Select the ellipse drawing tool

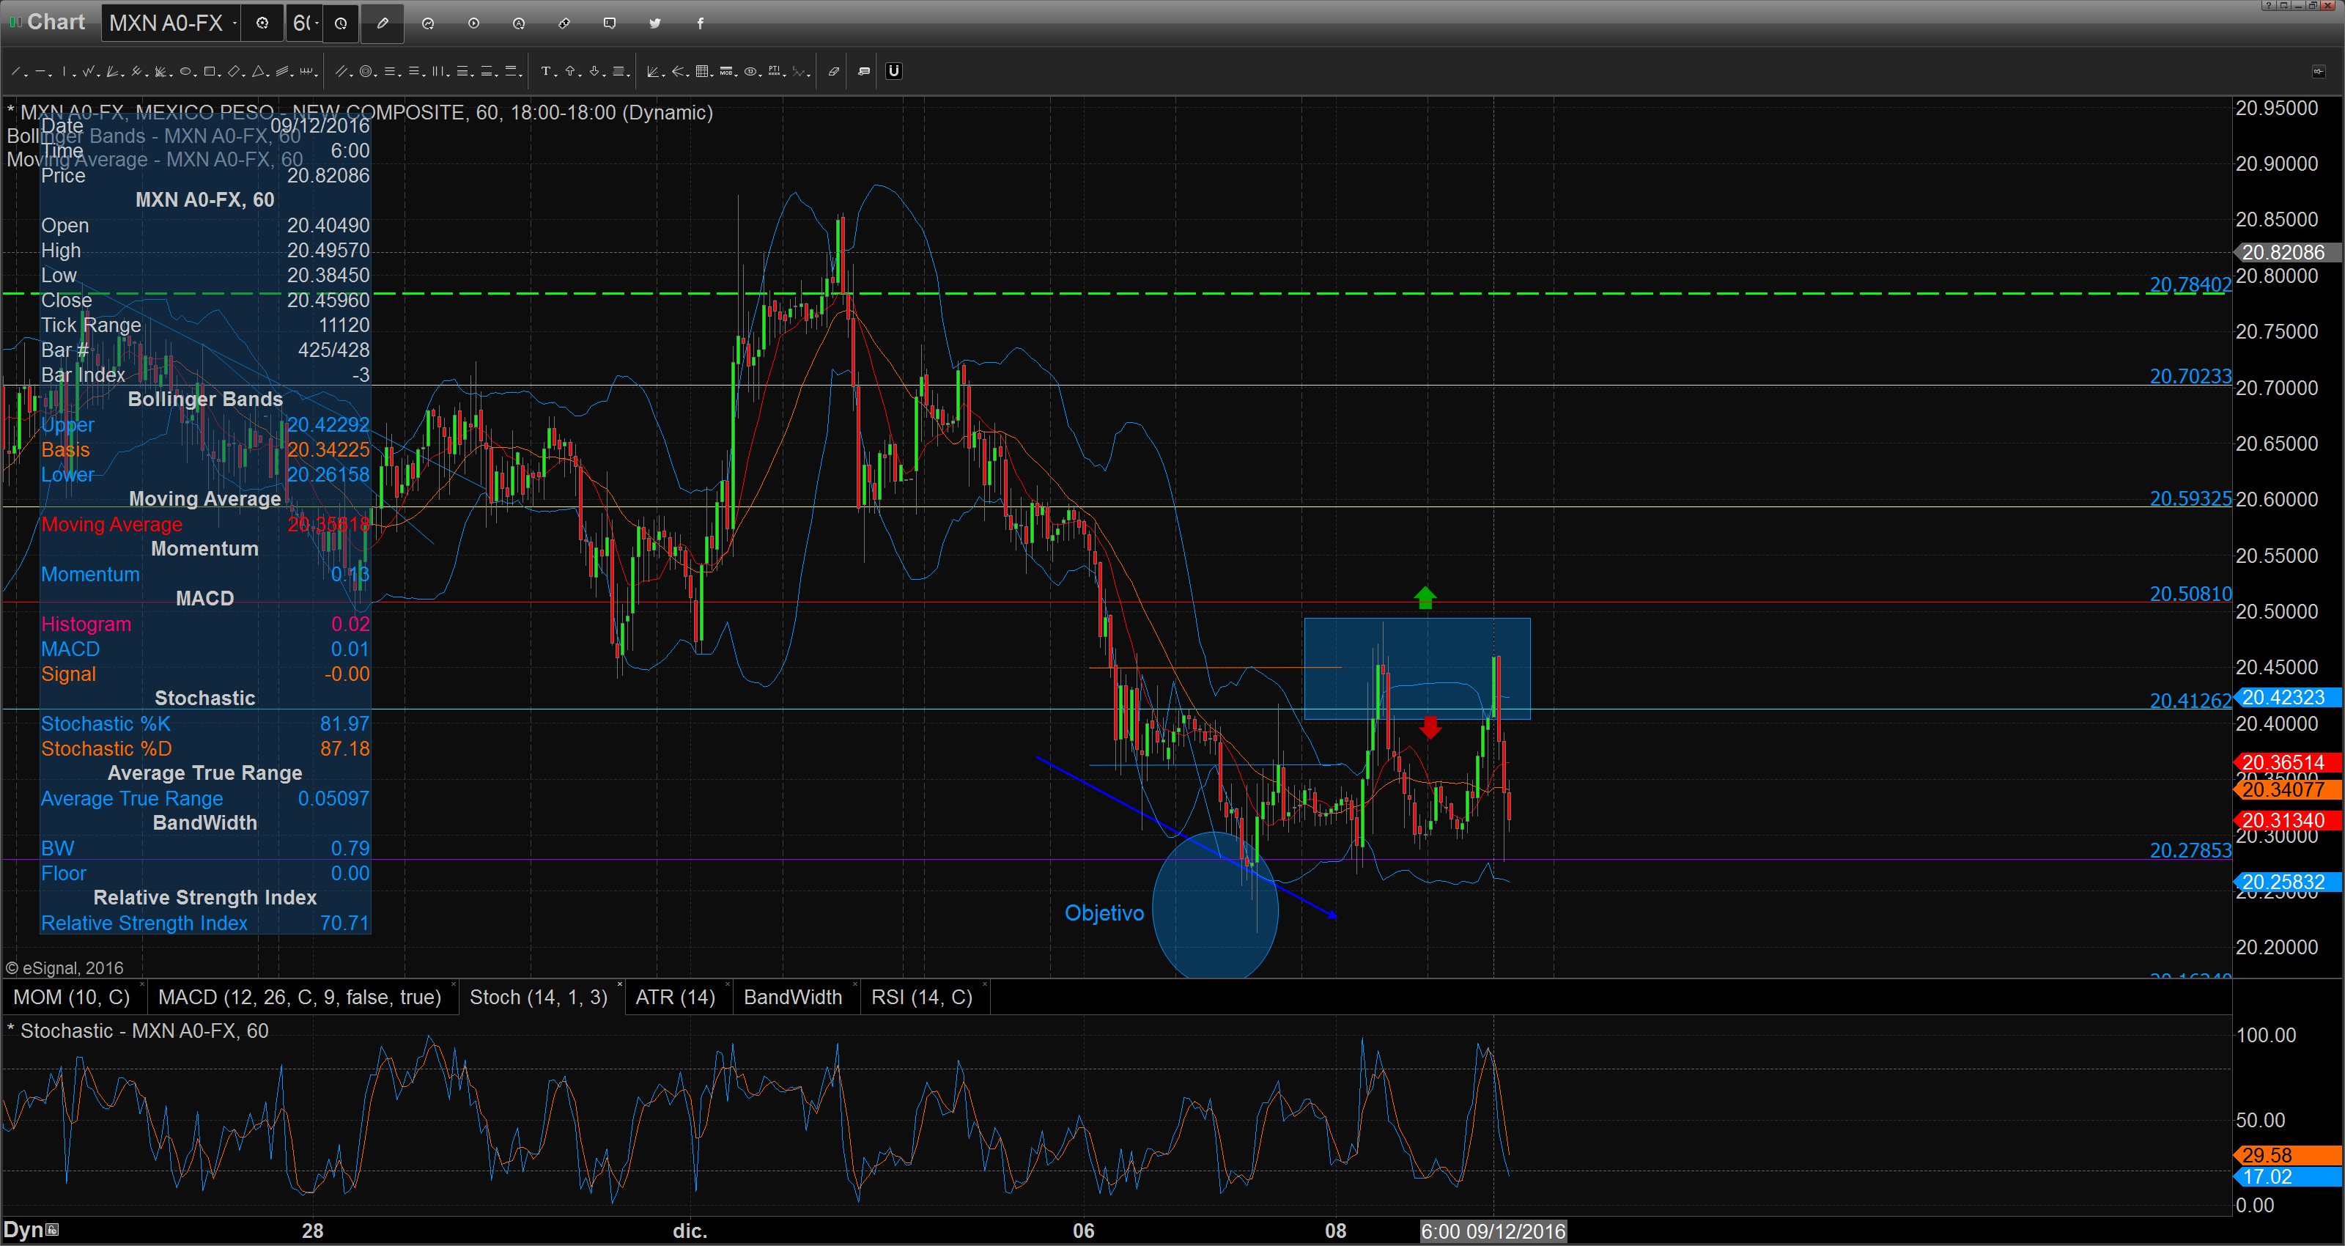pyautogui.click(x=184, y=71)
